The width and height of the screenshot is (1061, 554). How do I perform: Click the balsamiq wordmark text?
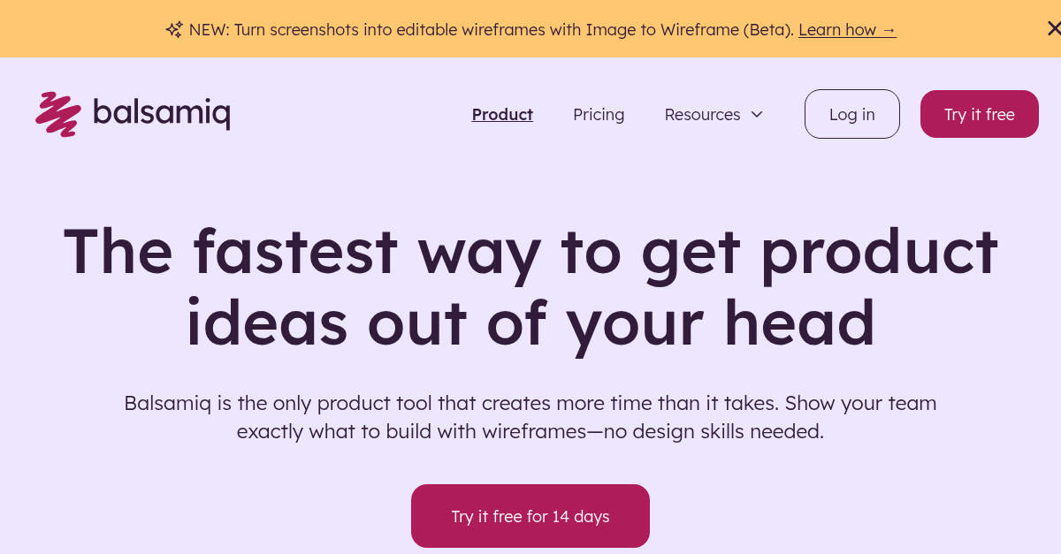click(162, 113)
